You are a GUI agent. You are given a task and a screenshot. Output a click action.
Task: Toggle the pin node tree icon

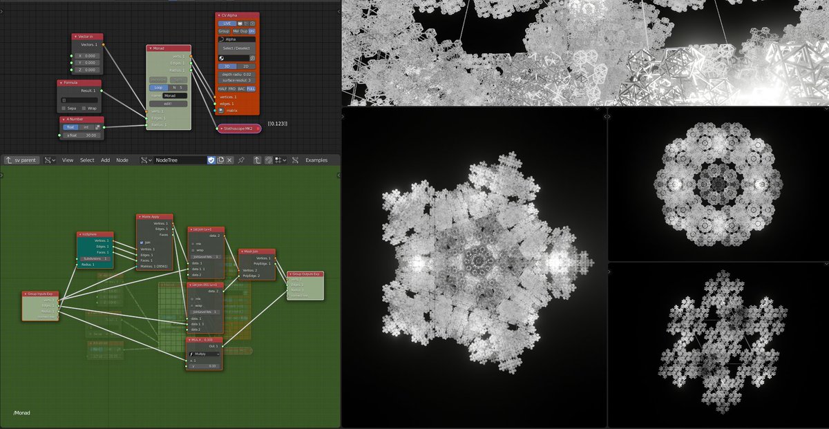pyautogui.click(x=241, y=160)
